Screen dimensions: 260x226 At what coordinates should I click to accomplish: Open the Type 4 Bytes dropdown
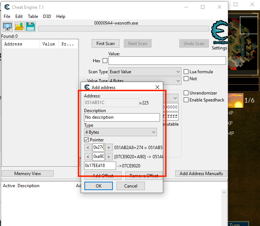[121, 132]
